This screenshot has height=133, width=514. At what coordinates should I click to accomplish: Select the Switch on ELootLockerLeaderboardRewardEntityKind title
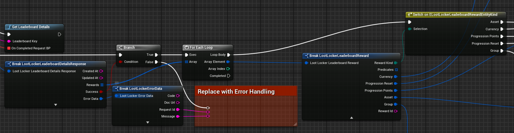[x=455, y=15]
